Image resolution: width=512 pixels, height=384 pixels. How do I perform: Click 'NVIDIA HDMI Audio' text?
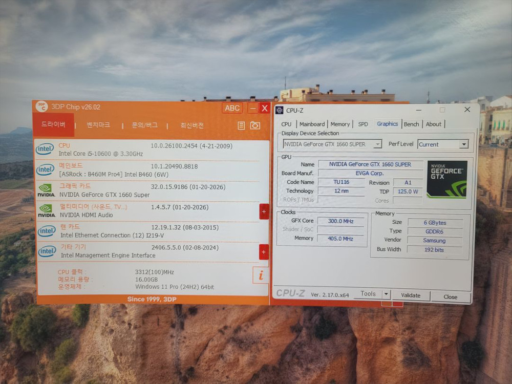point(86,215)
